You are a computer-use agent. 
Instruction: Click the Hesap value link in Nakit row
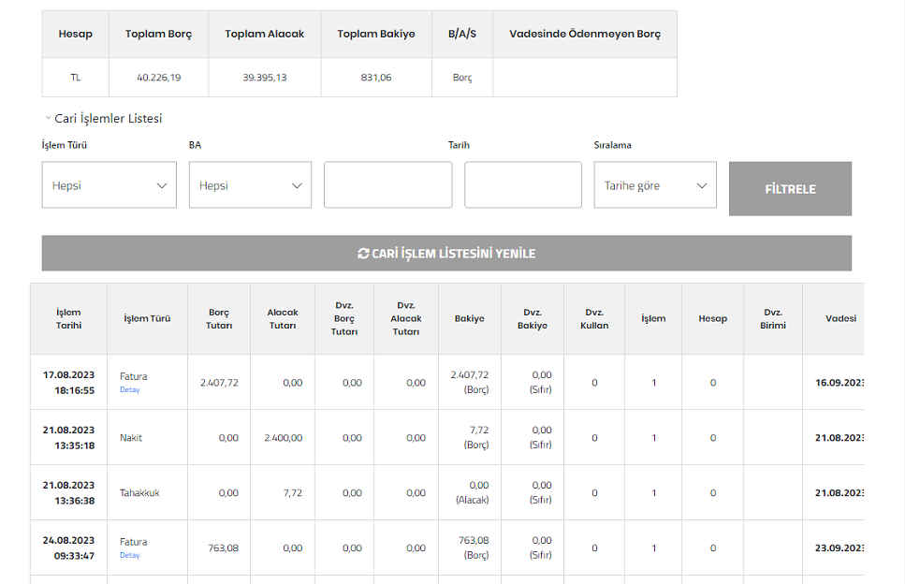click(712, 438)
